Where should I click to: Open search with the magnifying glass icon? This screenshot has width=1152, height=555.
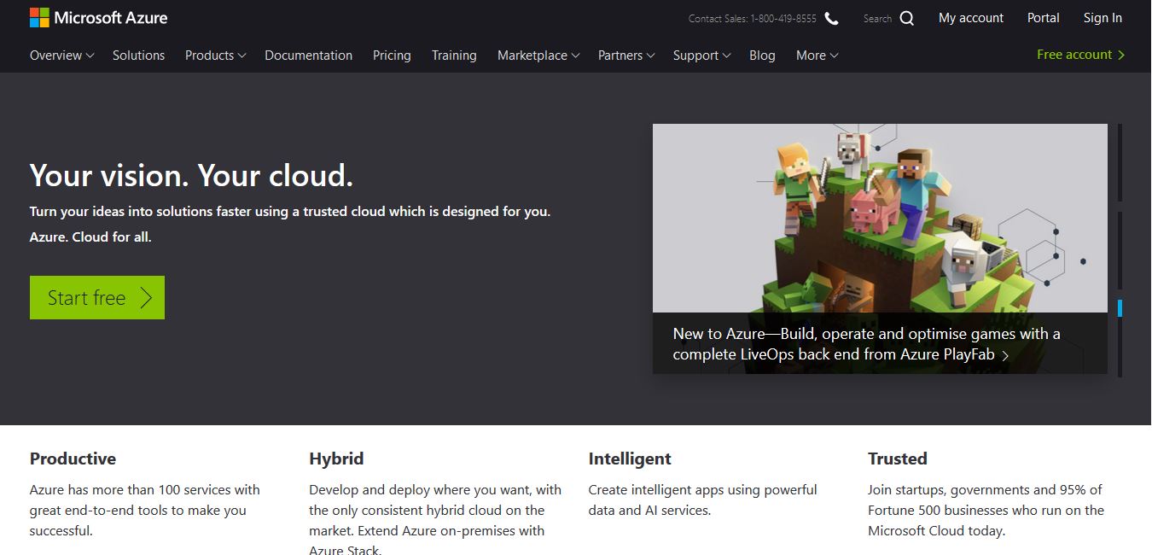[x=906, y=18]
